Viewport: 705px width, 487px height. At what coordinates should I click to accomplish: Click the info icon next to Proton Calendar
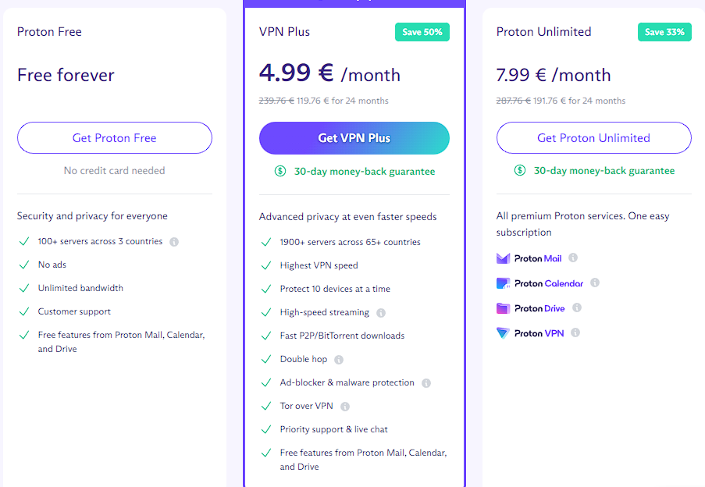(x=595, y=283)
